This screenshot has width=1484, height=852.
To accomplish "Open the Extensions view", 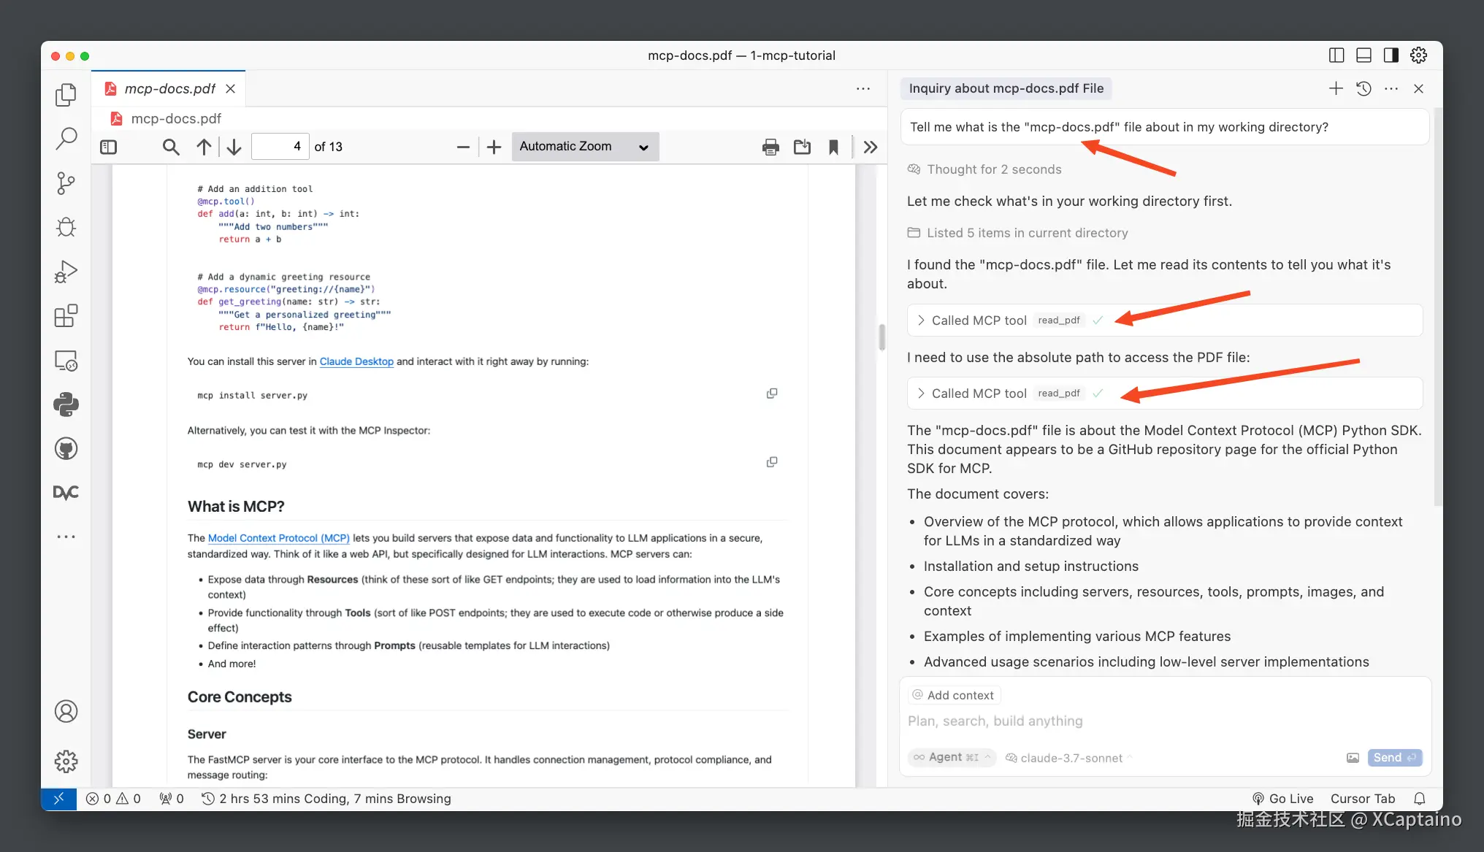I will point(66,315).
